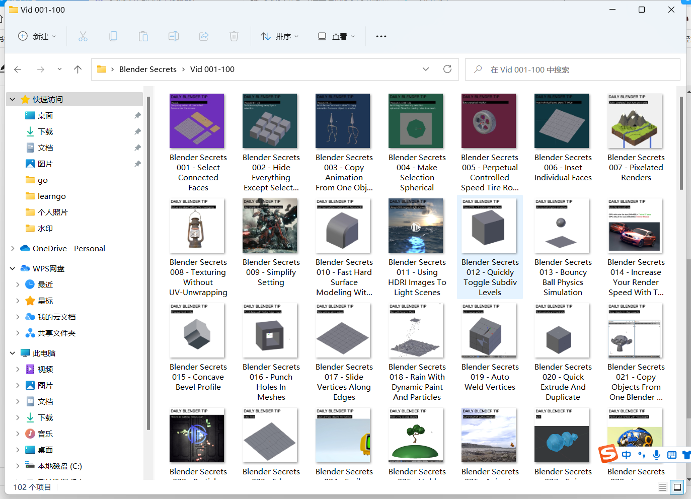Switch to large thumbnails view icon
The height and width of the screenshot is (499, 691).
677,487
